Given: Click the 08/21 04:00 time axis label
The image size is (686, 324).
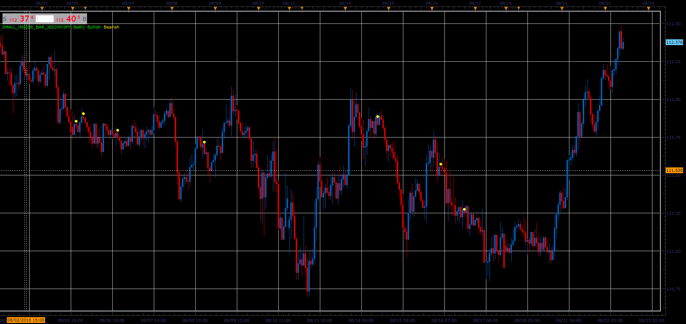Looking at the screenshot, I should (569, 320).
